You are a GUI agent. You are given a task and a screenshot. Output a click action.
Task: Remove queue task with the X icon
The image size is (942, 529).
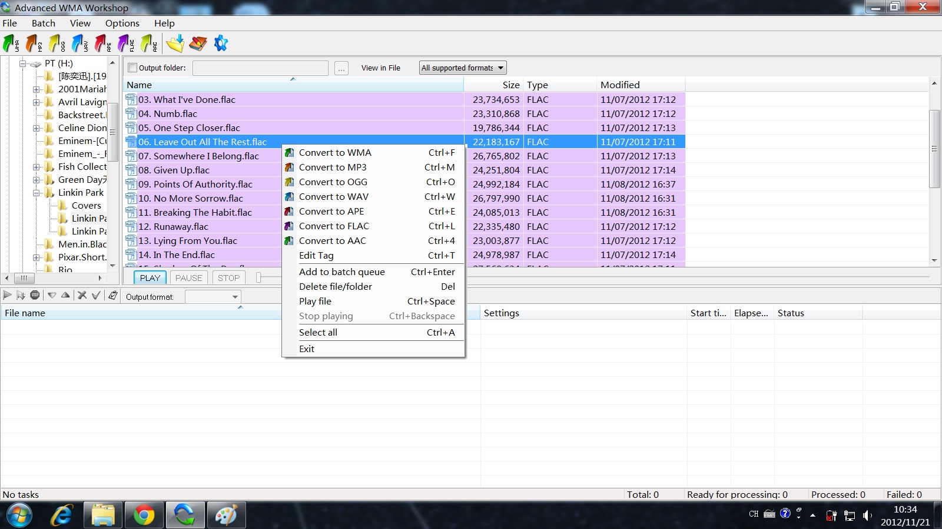click(x=82, y=295)
